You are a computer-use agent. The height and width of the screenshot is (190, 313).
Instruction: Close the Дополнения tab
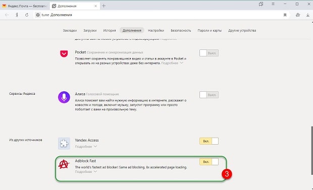[x=95, y=6]
